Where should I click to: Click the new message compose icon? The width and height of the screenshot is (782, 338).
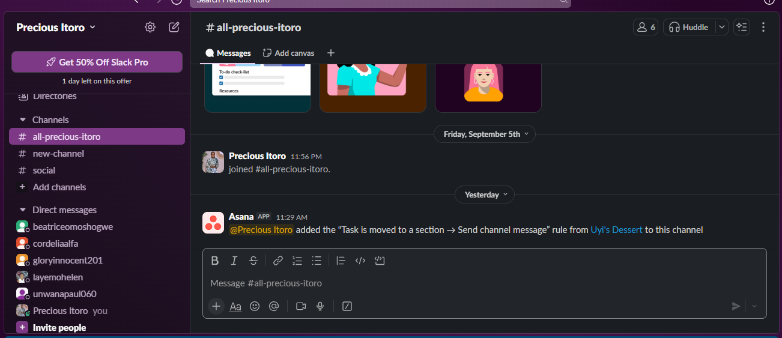pos(174,27)
